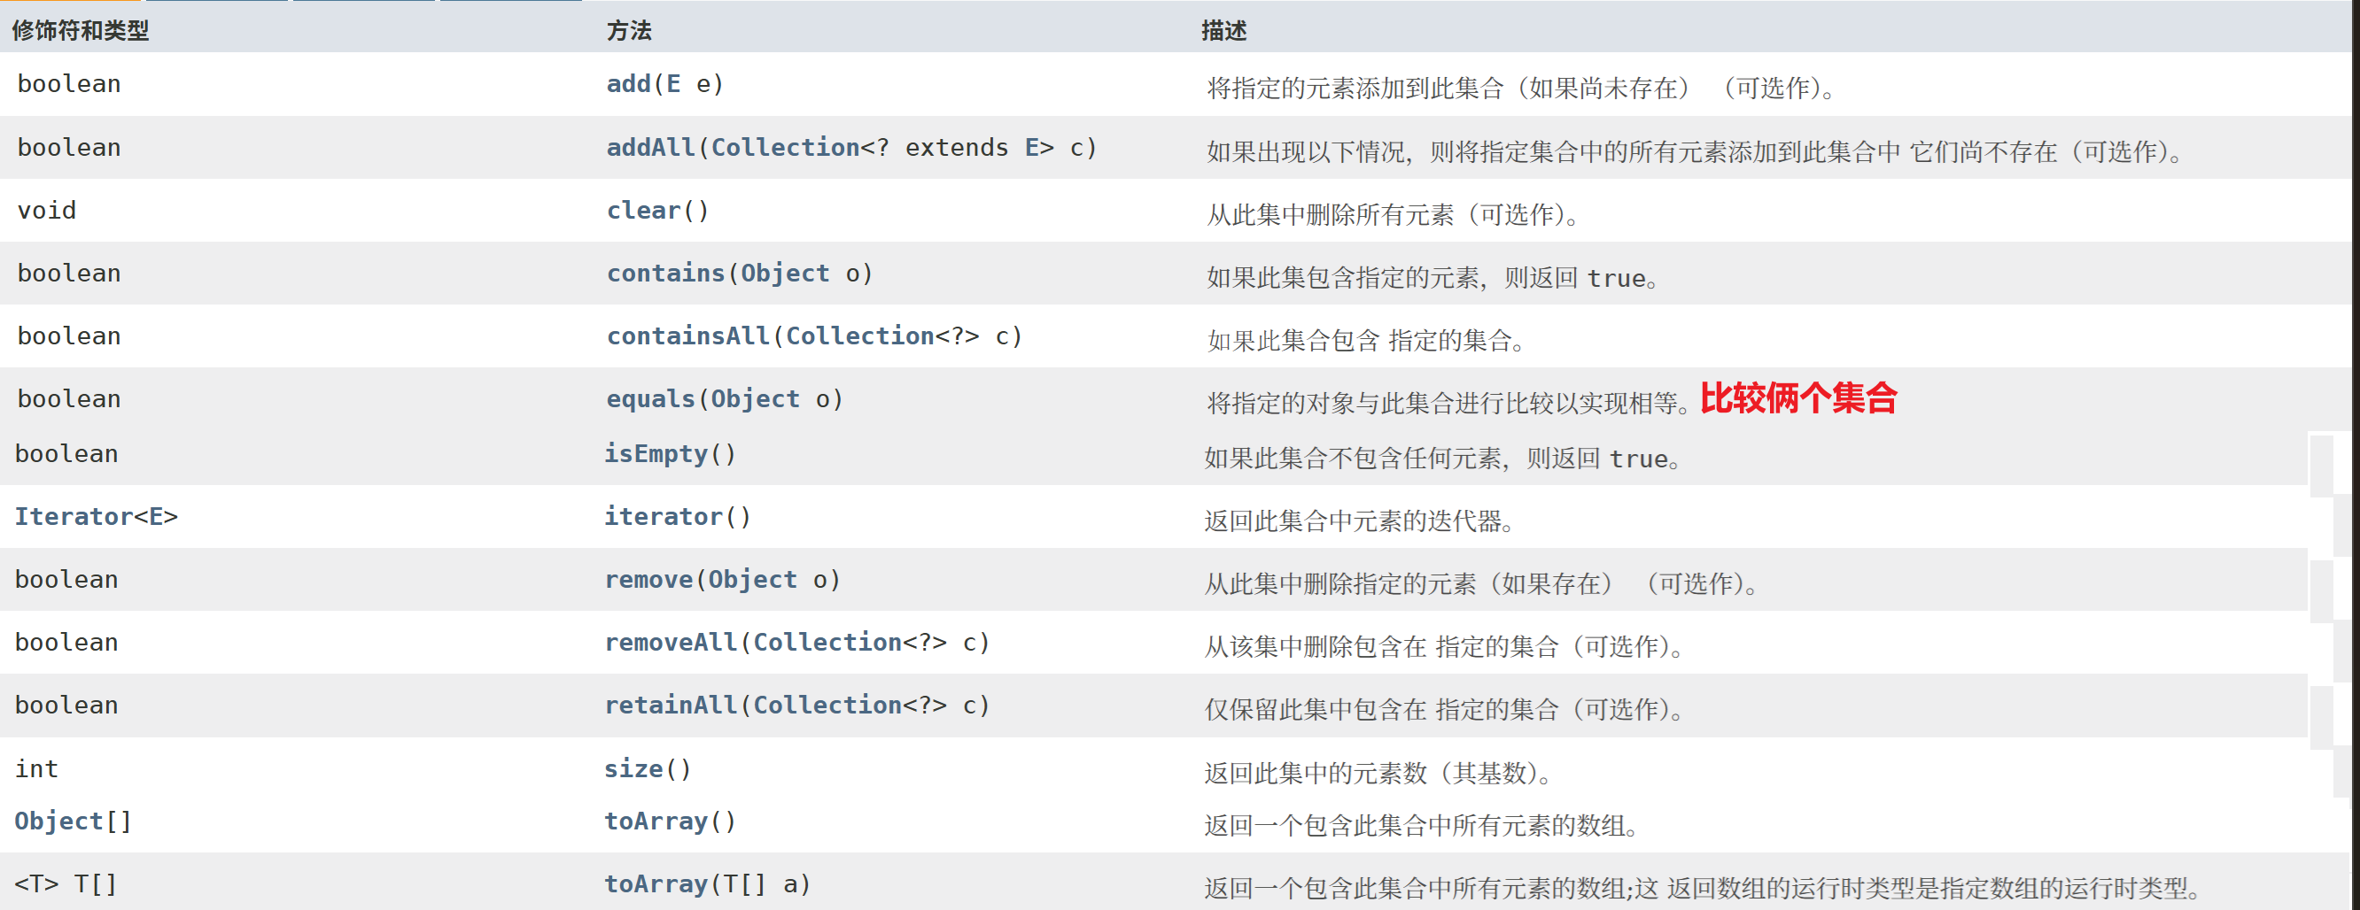
Task: Click Collection type in retainAll signature
Action: [x=827, y=705]
